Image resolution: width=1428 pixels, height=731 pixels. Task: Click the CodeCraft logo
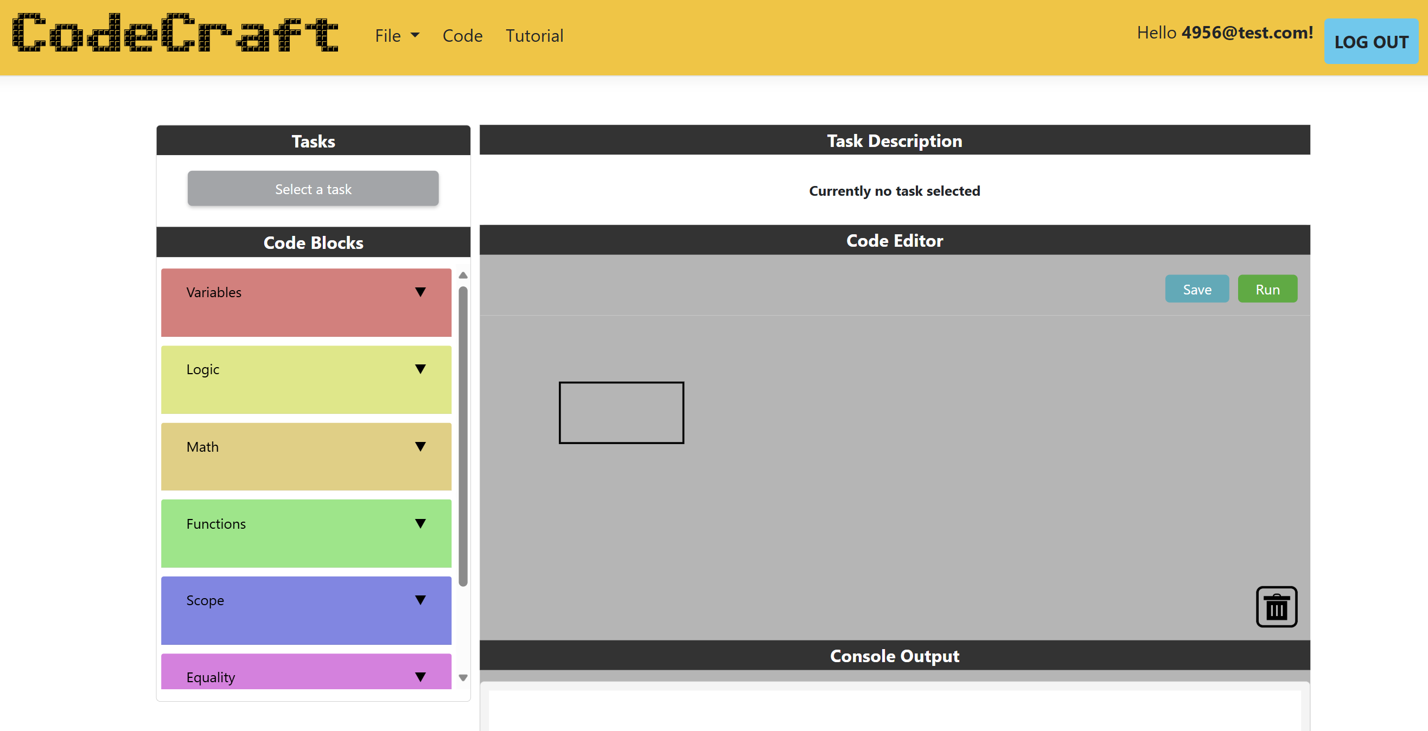click(x=175, y=34)
